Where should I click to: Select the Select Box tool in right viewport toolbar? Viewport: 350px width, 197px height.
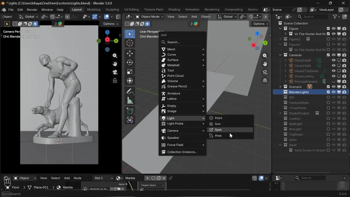pyautogui.click(x=130, y=34)
